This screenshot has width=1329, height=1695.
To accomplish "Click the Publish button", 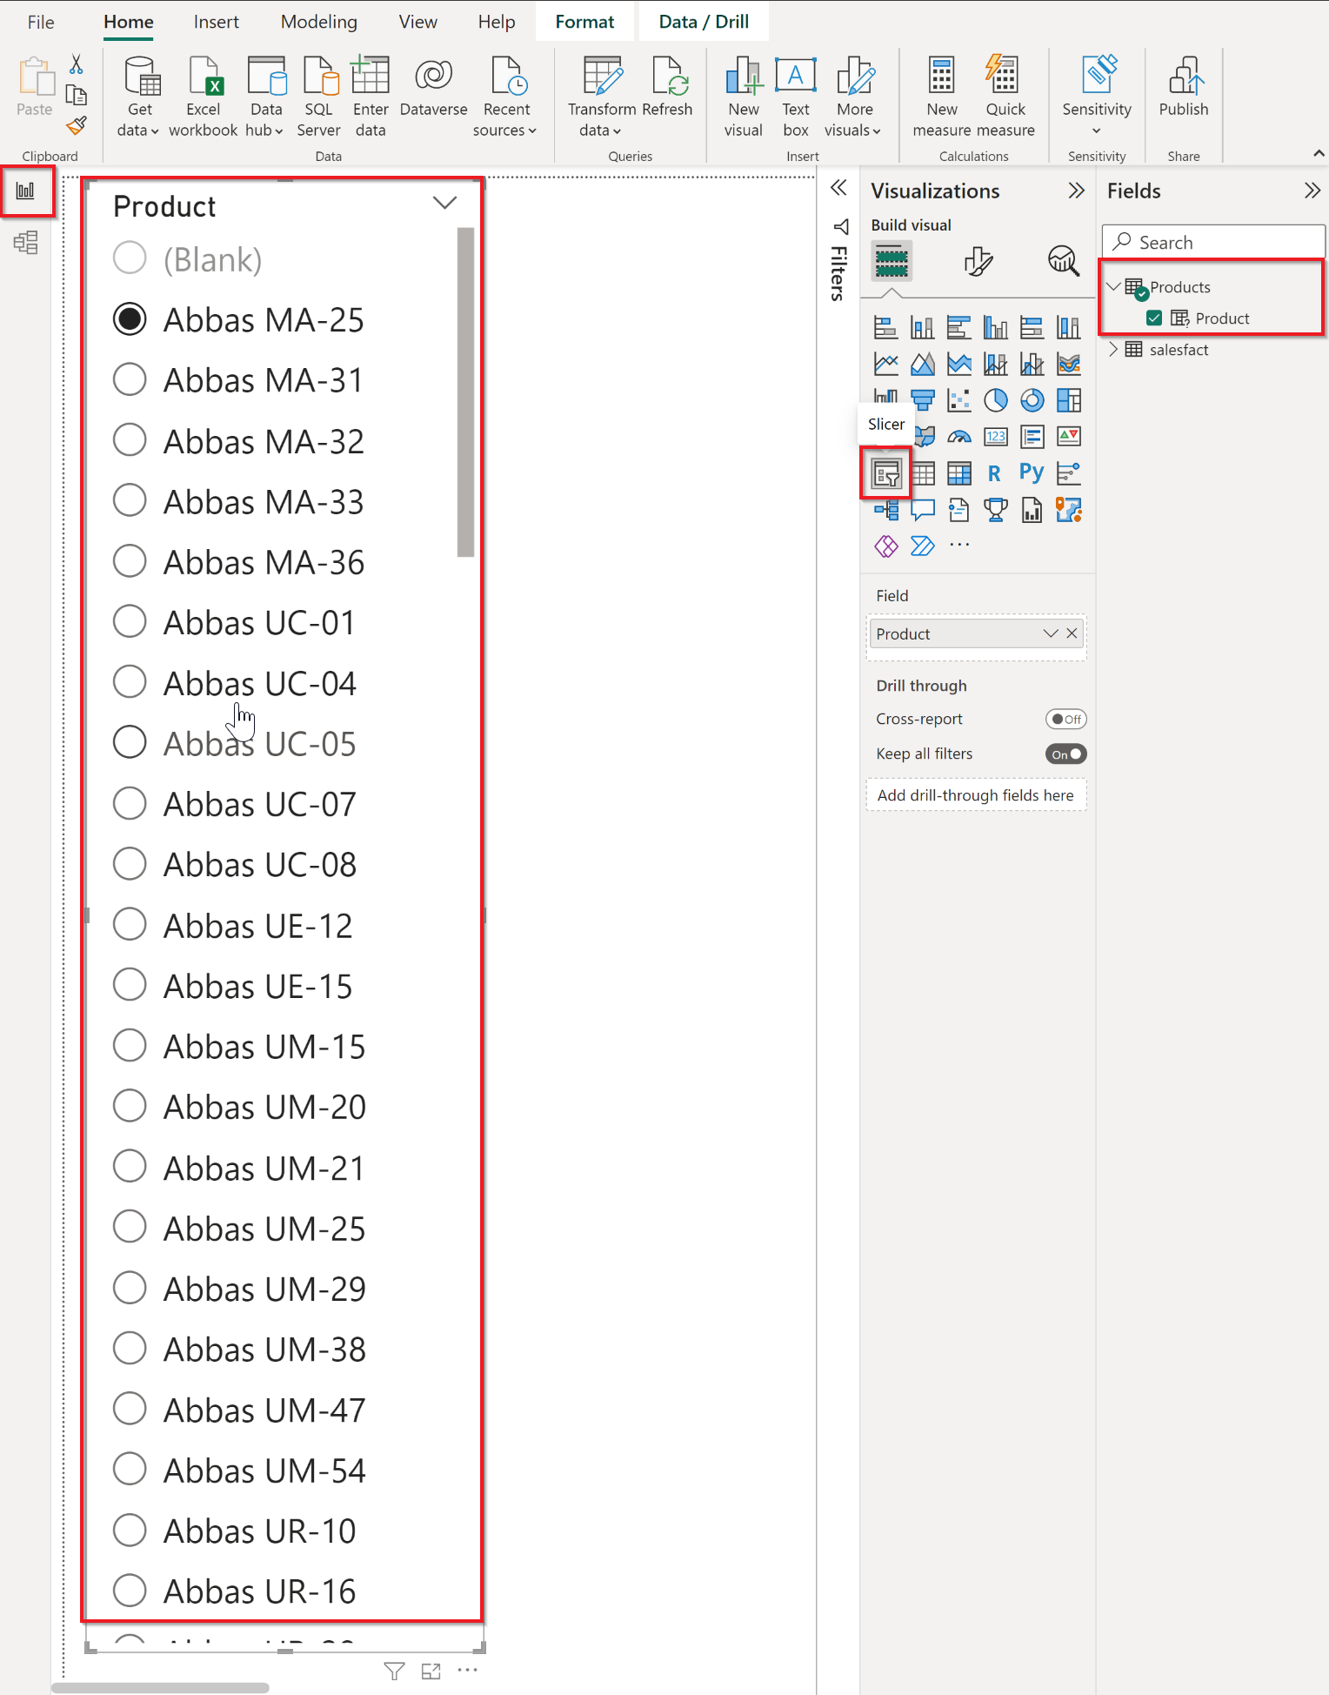I will [1183, 87].
